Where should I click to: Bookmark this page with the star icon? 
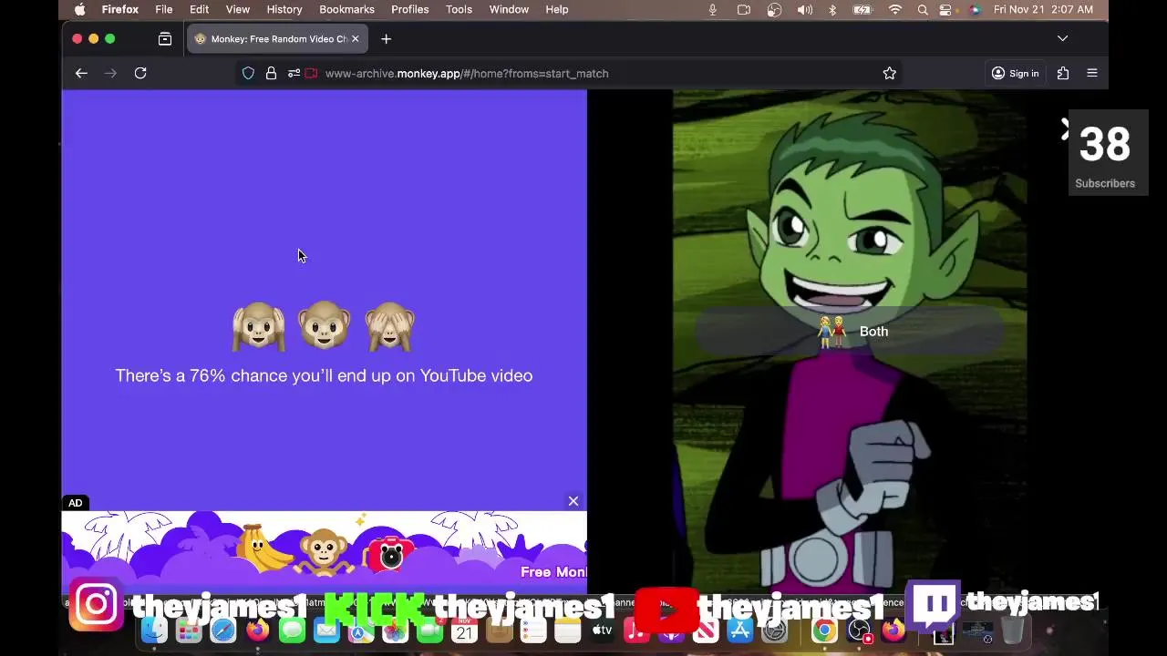[x=890, y=73]
